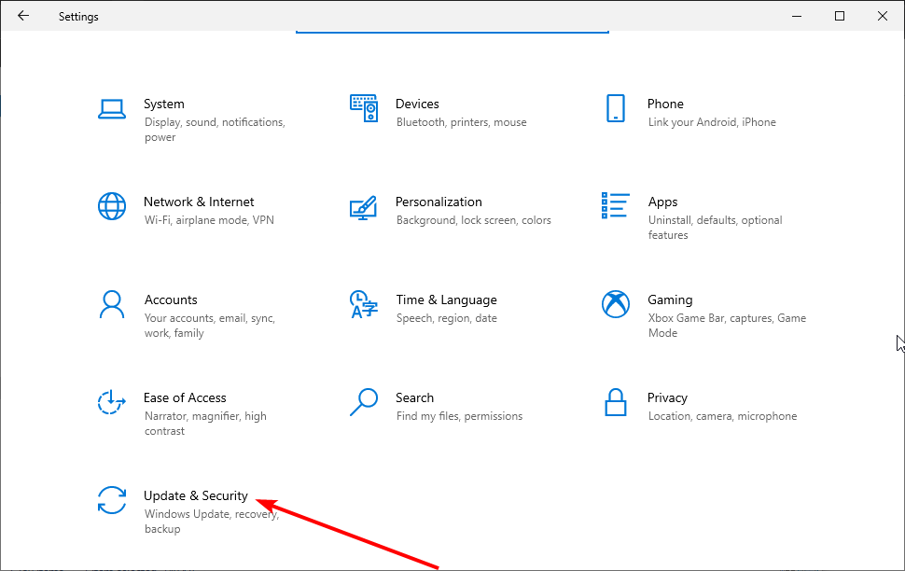This screenshot has width=905, height=571.
Task: Select the Network & Internet globe icon
Action: pos(112,206)
